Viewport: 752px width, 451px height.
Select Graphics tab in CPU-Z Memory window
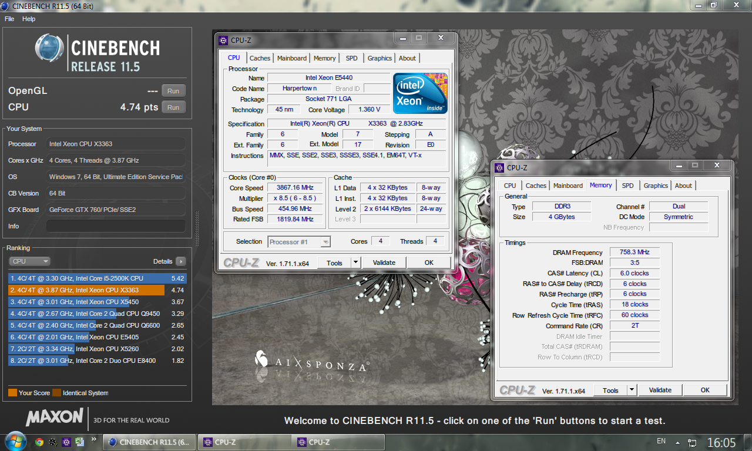pos(656,186)
